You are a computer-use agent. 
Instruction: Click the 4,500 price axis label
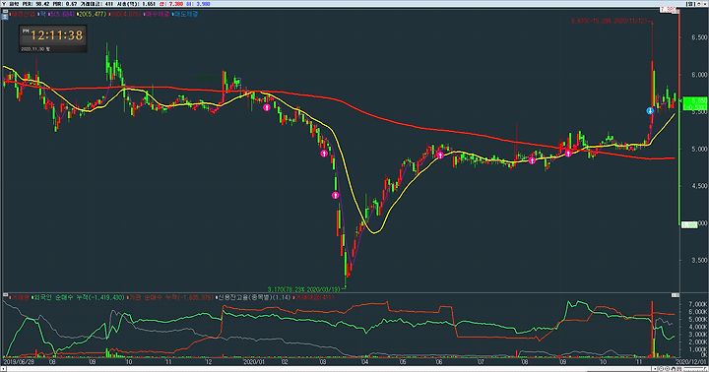coord(699,185)
